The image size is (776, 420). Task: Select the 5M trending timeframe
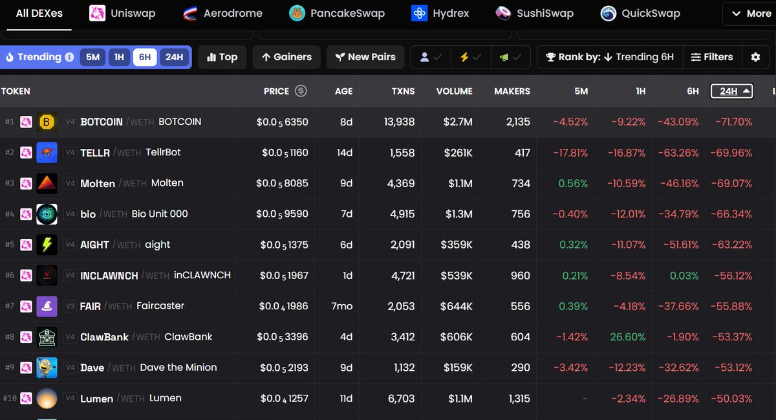click(x=92, y=57)
